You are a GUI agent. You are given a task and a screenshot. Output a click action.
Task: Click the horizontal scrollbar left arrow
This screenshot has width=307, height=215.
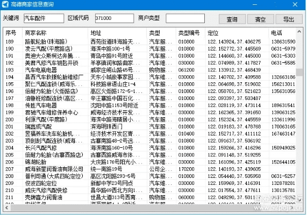coord(7,207)
